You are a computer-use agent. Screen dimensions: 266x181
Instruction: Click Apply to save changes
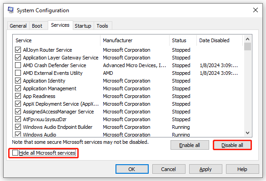[206, 169]
